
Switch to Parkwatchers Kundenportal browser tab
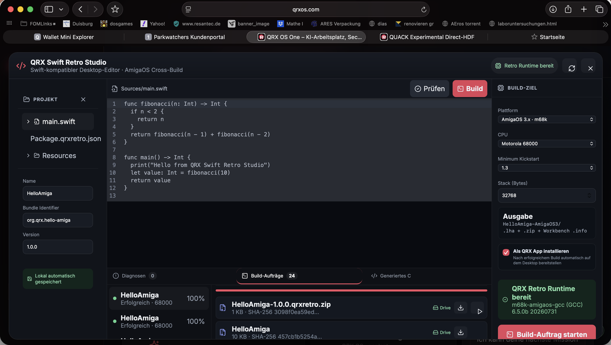point(185,37)
